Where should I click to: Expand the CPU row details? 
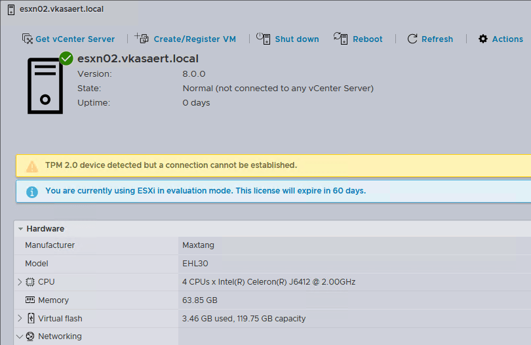20,282
